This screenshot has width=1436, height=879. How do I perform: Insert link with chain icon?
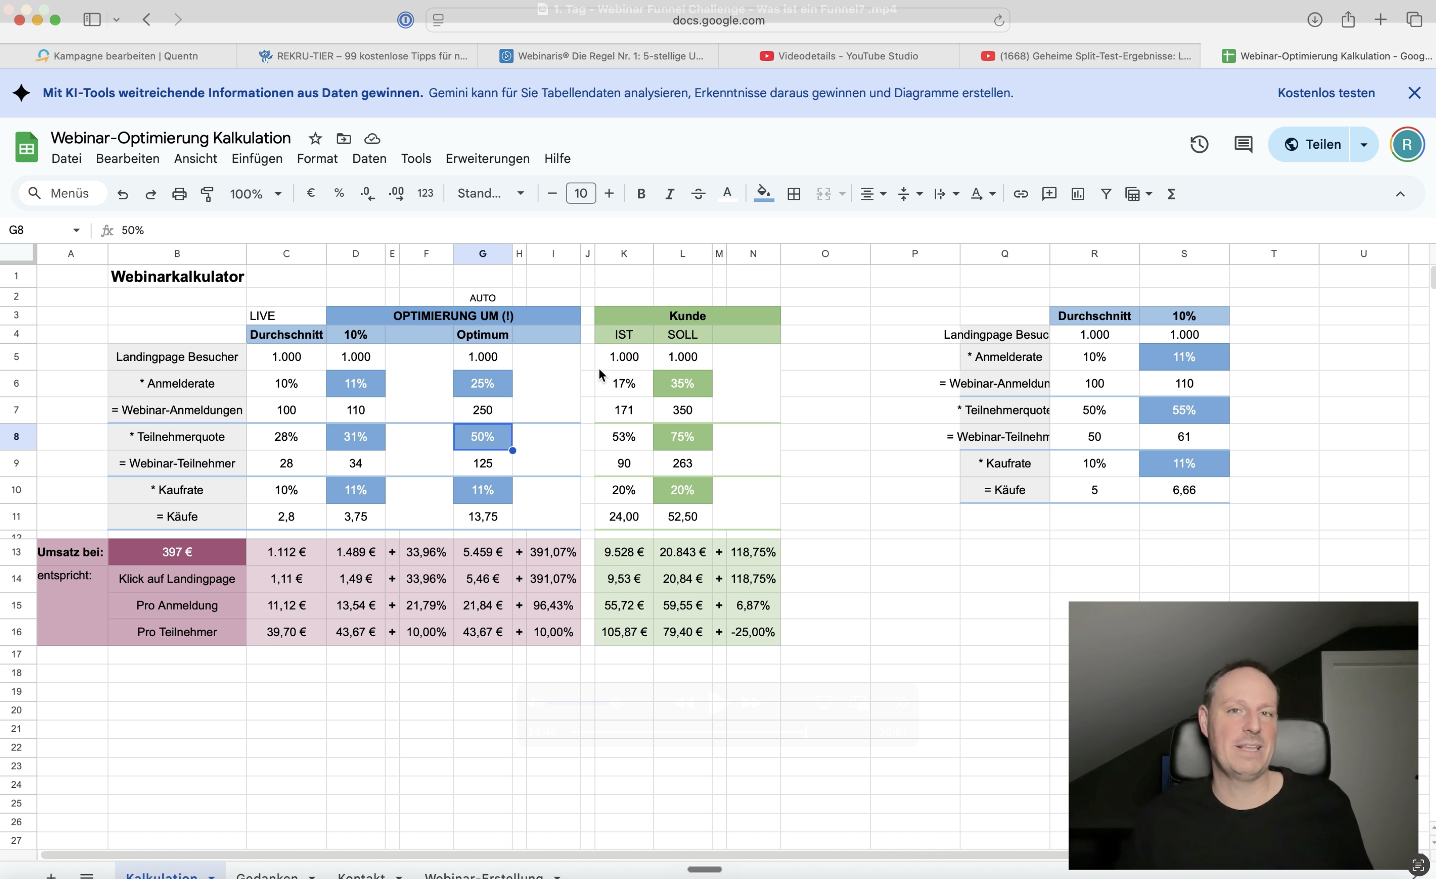pos(1021,194)
